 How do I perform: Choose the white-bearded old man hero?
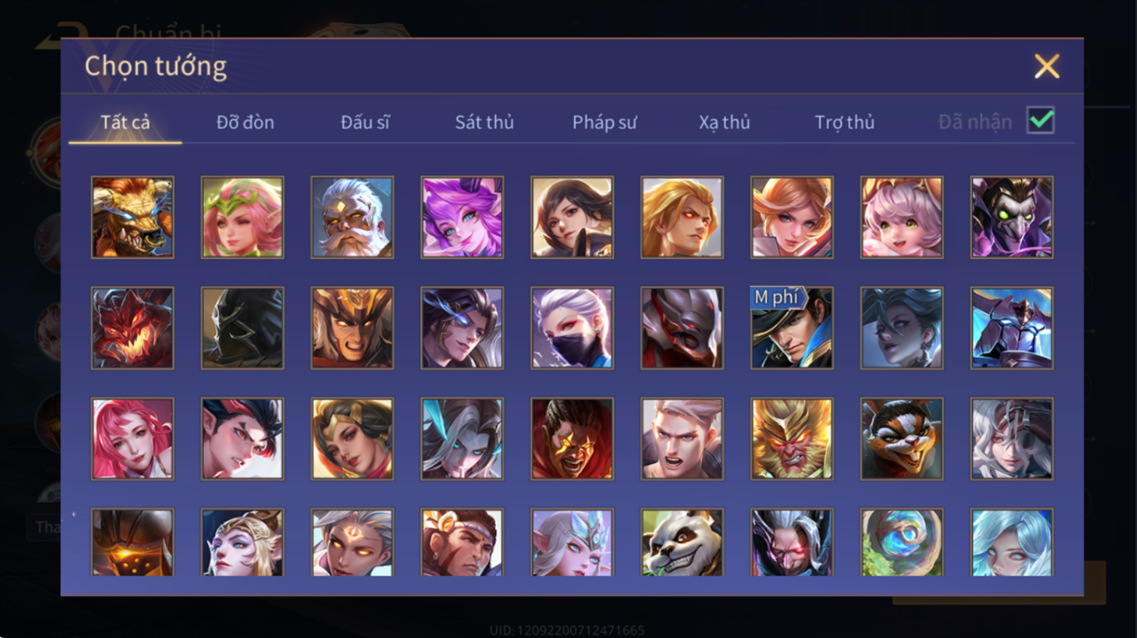click(352, 217)
